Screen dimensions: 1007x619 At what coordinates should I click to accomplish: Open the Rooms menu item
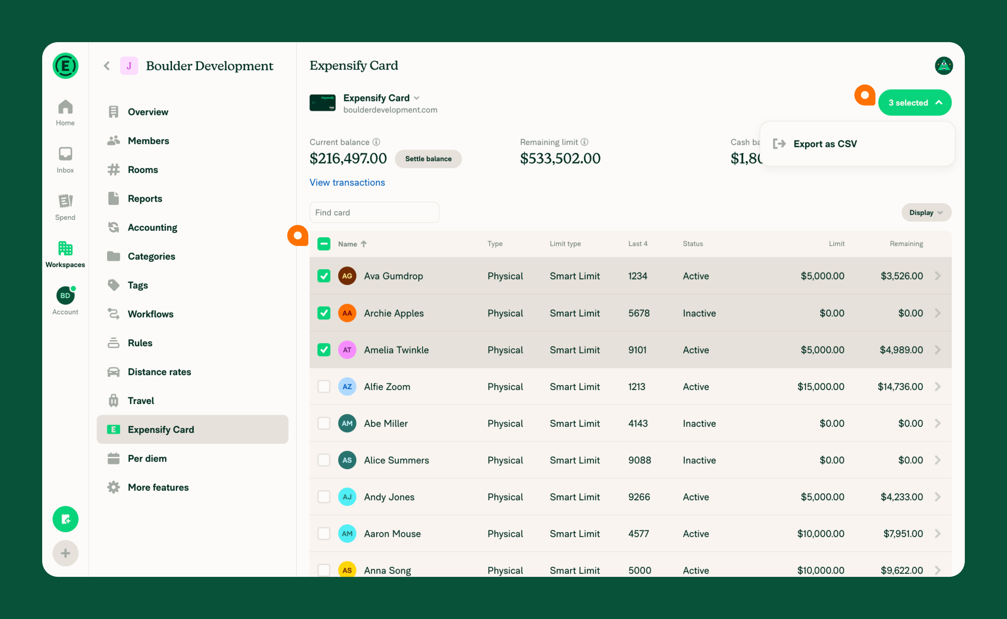[x=192, y=170]
